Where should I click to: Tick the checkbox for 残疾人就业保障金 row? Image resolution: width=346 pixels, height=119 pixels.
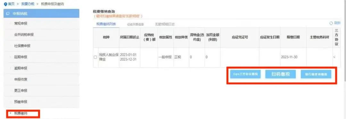pos(95,57)
